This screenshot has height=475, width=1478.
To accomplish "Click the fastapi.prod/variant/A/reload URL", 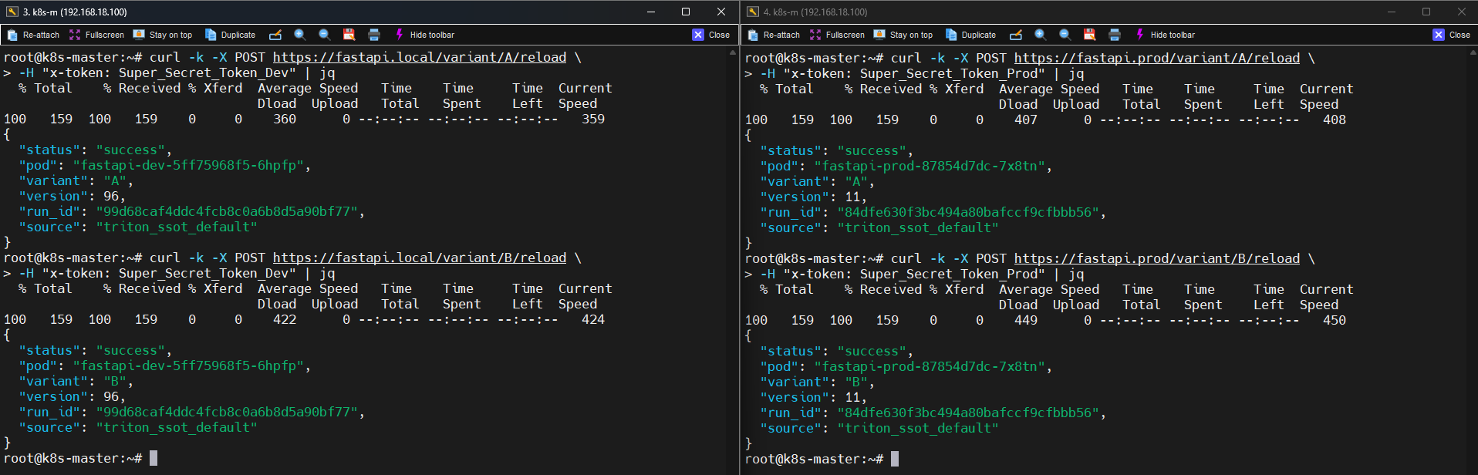I will pyautogui.click(x=1157, y=59).
